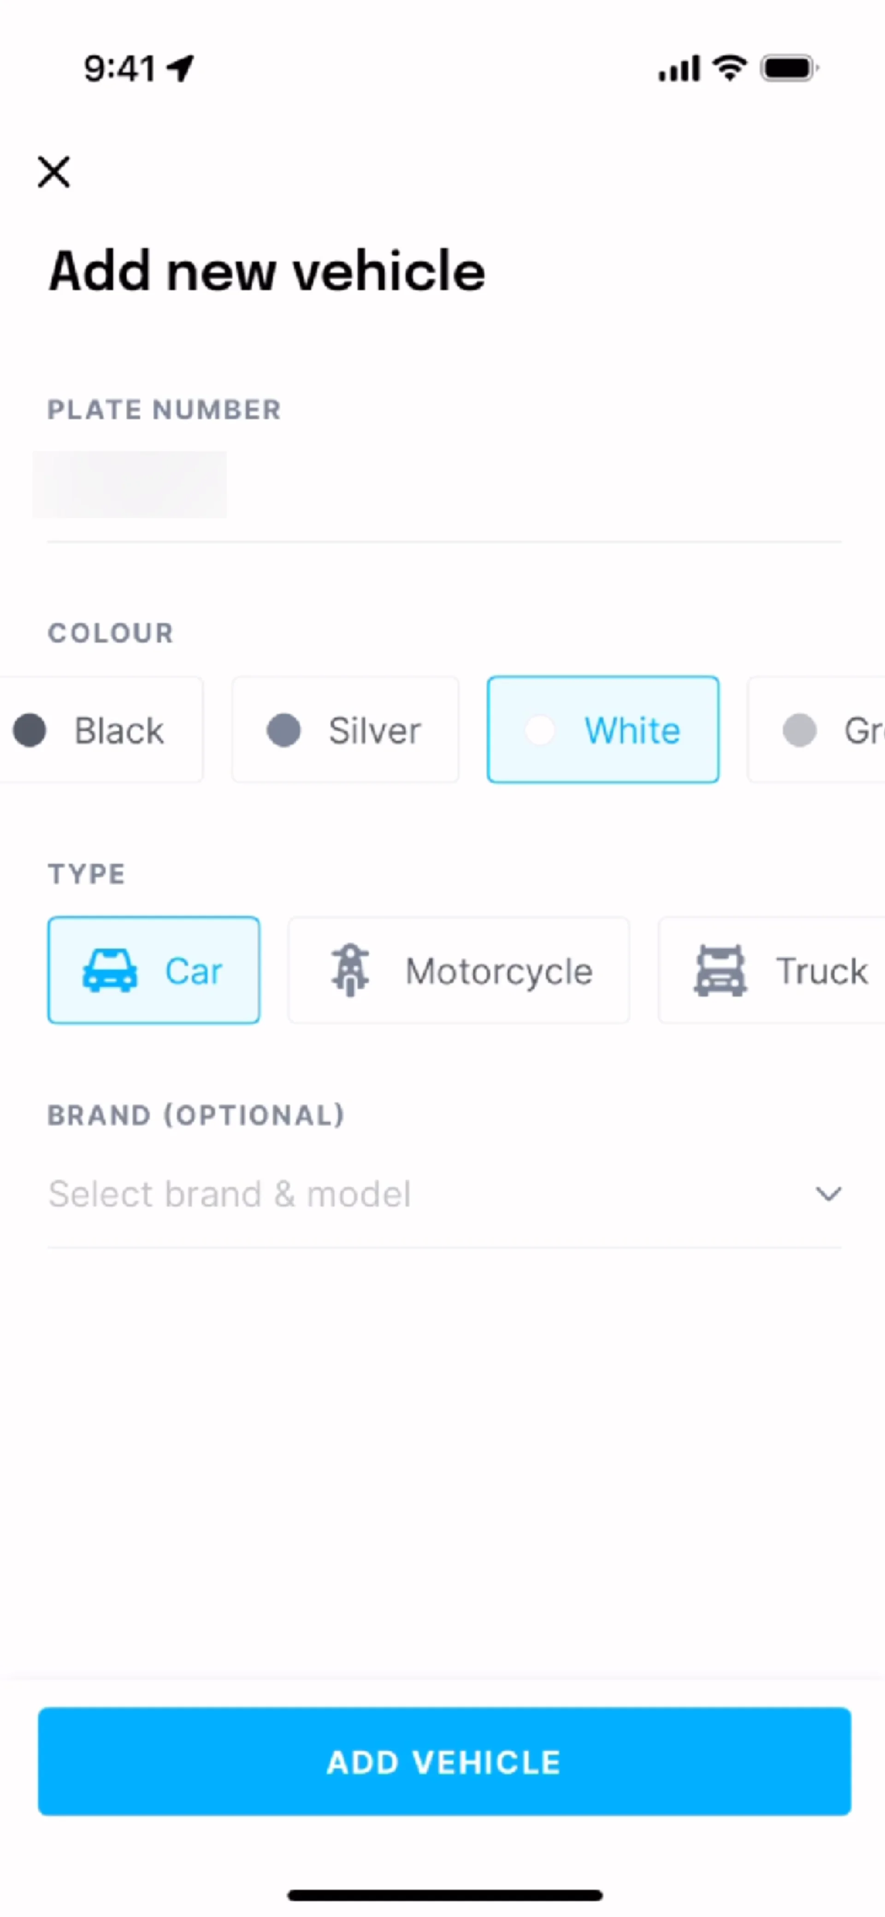Tap the Wi-Fi status icon

pos(730,69)
